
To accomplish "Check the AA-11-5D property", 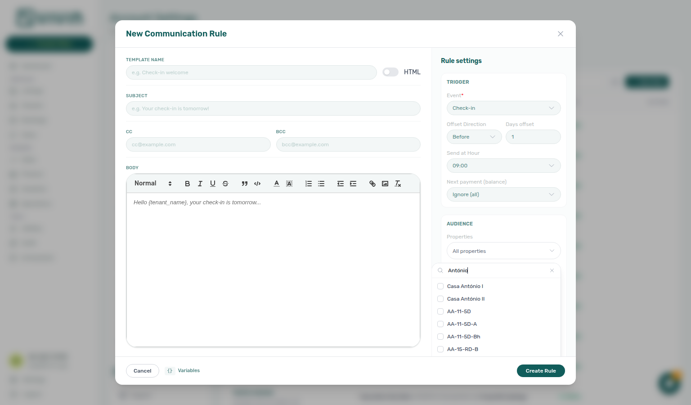I will point(440,311).
